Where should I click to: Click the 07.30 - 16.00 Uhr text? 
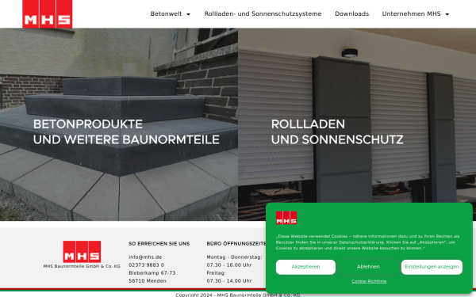click(x=229, y=265)
